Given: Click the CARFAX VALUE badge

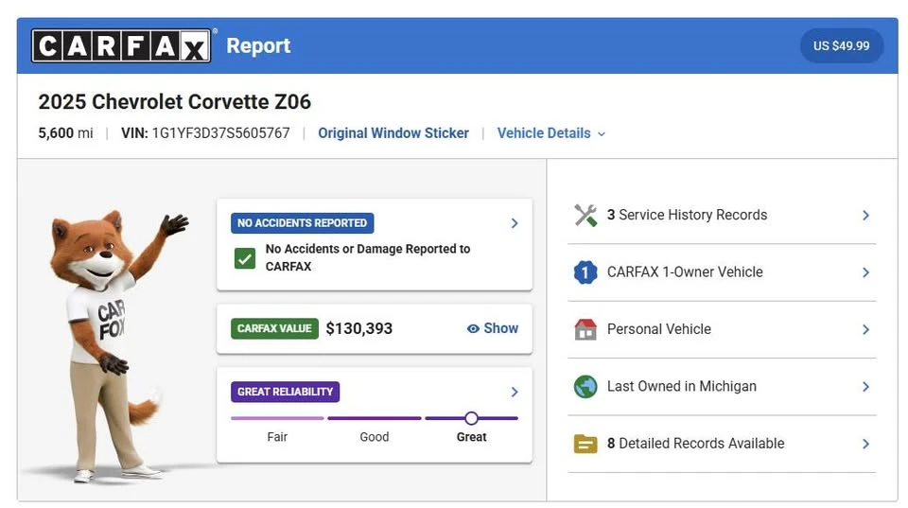Looking at the screenshot, I should click(x=274, y=328).
